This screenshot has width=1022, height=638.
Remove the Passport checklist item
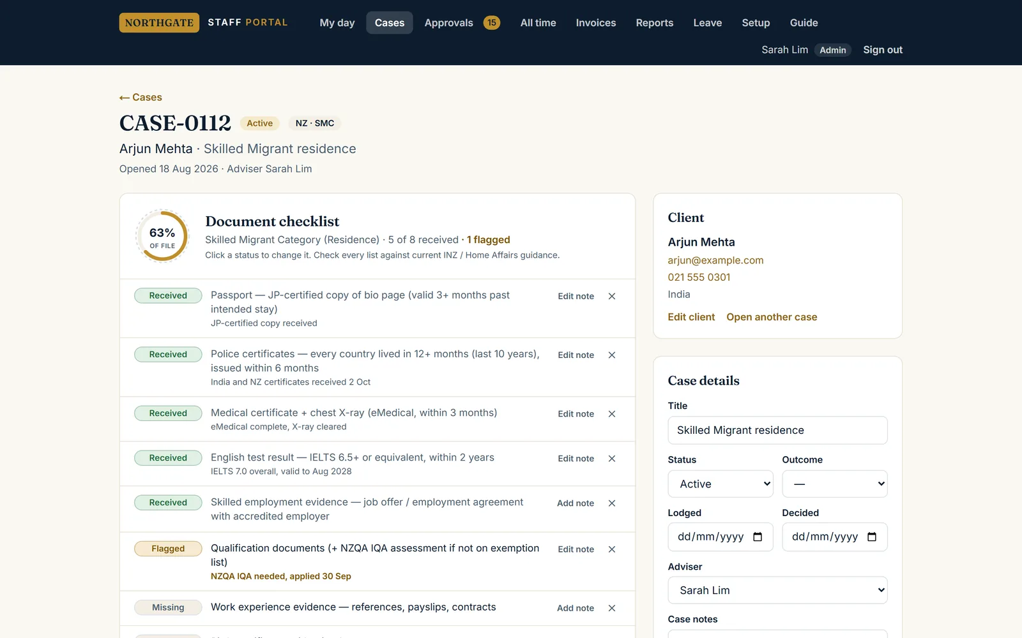click(x=612, y=296)
